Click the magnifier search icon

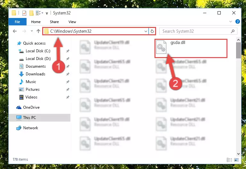point(233,31)
